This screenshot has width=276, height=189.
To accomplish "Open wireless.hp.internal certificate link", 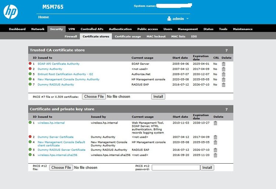I will click(51, 123).
